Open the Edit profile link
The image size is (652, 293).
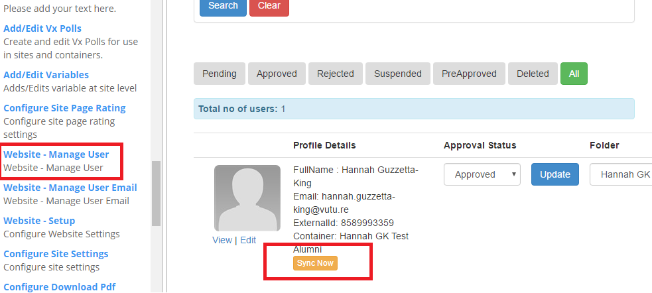coord(248,240)
